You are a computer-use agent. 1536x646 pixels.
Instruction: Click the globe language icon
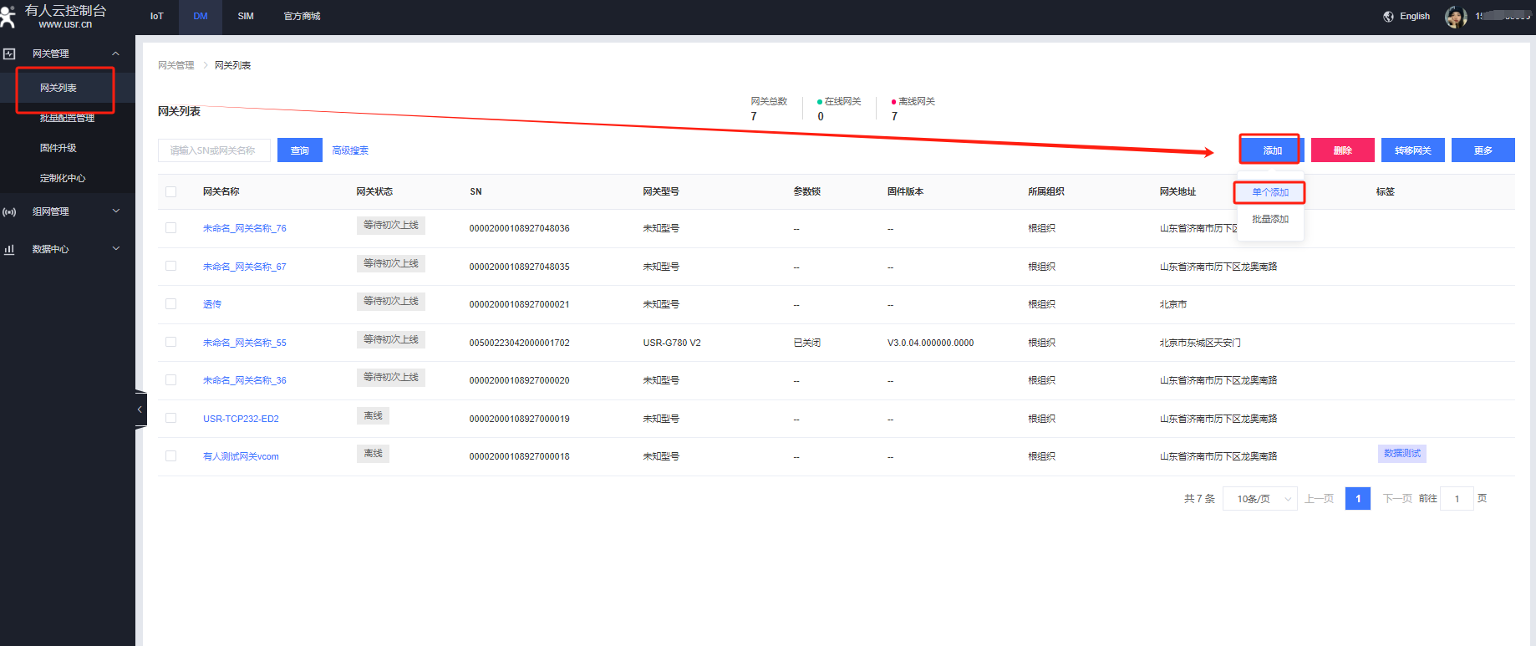[x=1388, y=17]
